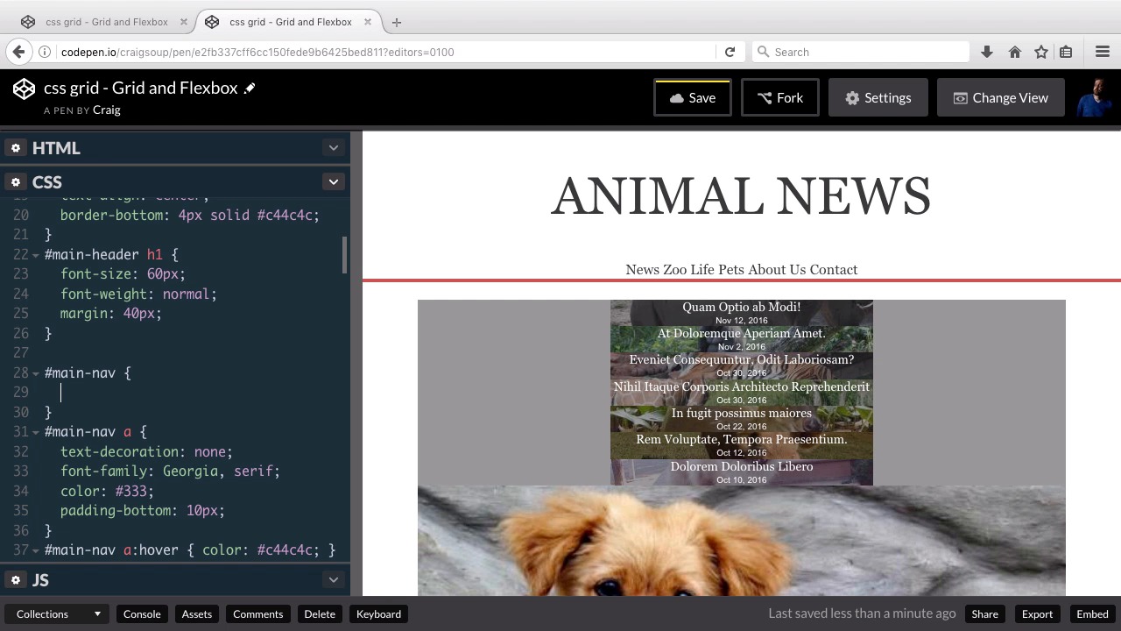Screen dimensions: 1121x631
Task: Click the Pets nav link in preview
Action: [731, 270]
